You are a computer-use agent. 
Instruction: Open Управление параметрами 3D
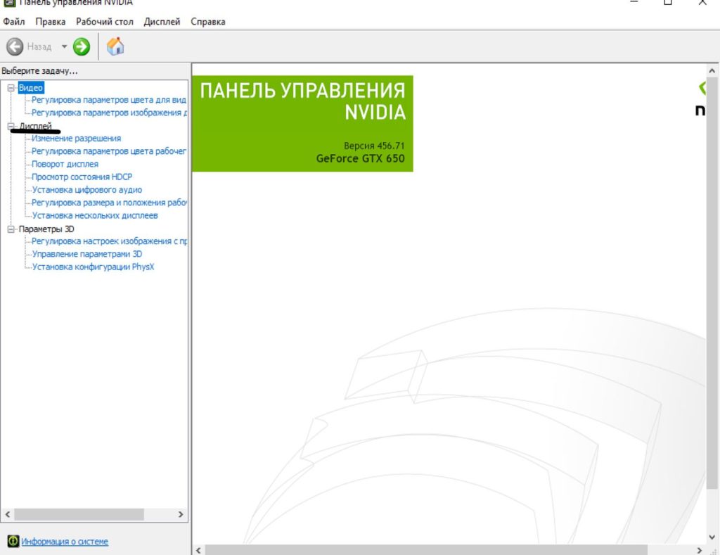coord(87,254)
